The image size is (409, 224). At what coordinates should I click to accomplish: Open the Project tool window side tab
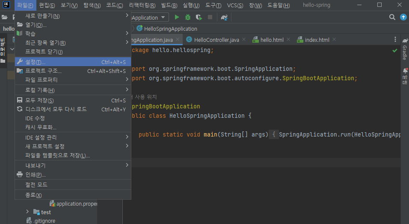pyautogui.click(x=3, y=51)
